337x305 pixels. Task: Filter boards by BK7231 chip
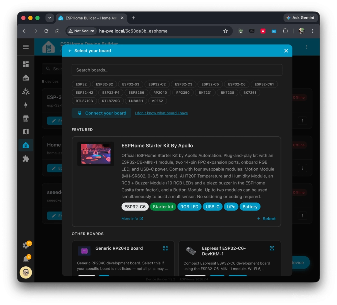[x=205, y=93]
